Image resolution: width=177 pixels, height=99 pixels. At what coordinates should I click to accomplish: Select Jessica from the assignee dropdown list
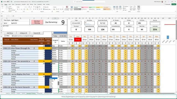(51, 80)
